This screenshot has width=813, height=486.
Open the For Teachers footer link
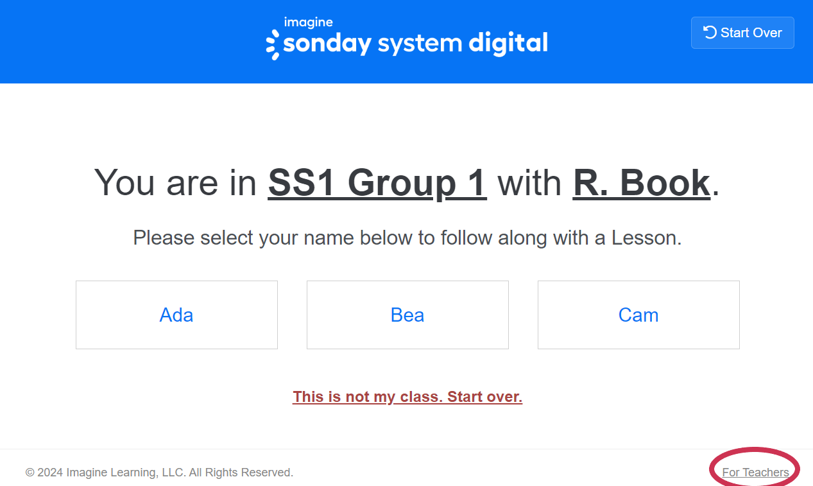point(755,473)
